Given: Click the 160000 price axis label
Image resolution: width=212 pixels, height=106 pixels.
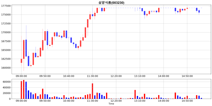Looking at the screenshot, I should coord(5,67).
